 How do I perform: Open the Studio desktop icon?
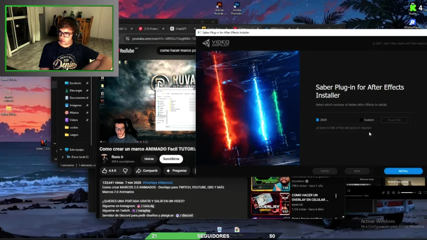tap(413, 9)
